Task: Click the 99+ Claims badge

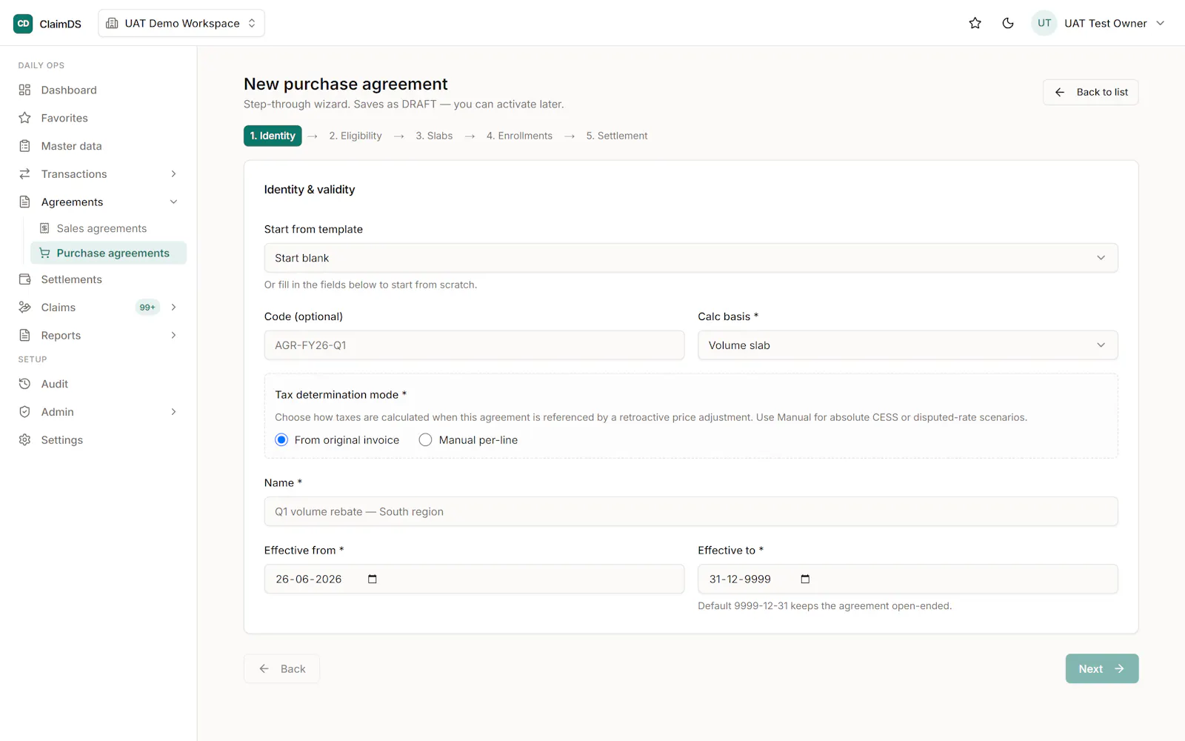Action: [x=147, y=308]
